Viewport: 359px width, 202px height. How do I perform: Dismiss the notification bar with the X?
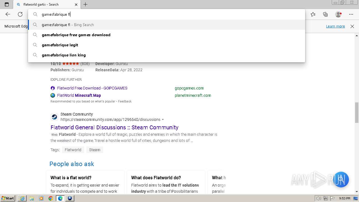[352, 26]
